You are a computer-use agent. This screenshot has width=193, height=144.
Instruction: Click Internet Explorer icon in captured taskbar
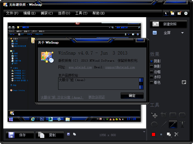(33, 119)
